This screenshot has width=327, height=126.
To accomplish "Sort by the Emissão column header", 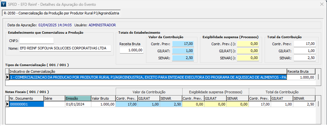I will coord(78,98).
